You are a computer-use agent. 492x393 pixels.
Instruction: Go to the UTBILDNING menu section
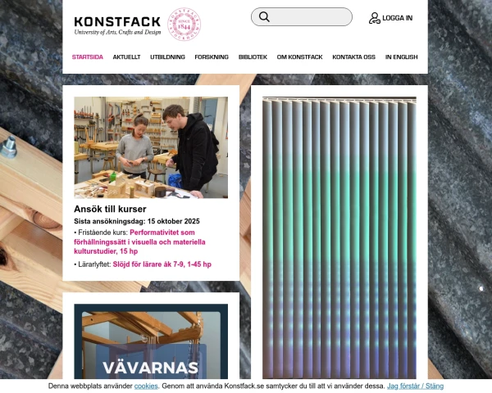tap(167, 57)
